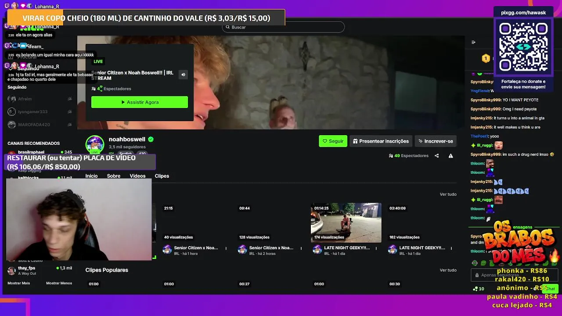This screenshot has height=316, width=562.
Task: Click channel avatar beside há 2 horas video
Action: click(242, 250)
